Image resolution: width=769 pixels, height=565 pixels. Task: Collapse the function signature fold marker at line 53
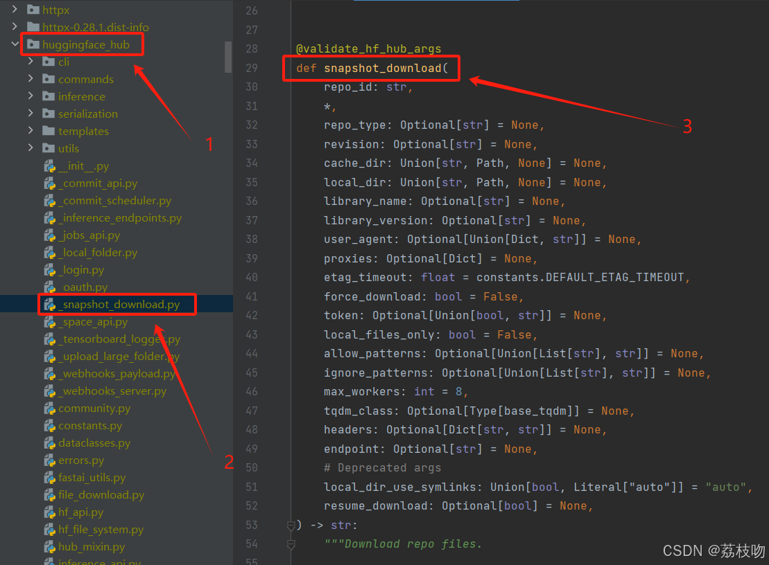click(x=291, y=526)
